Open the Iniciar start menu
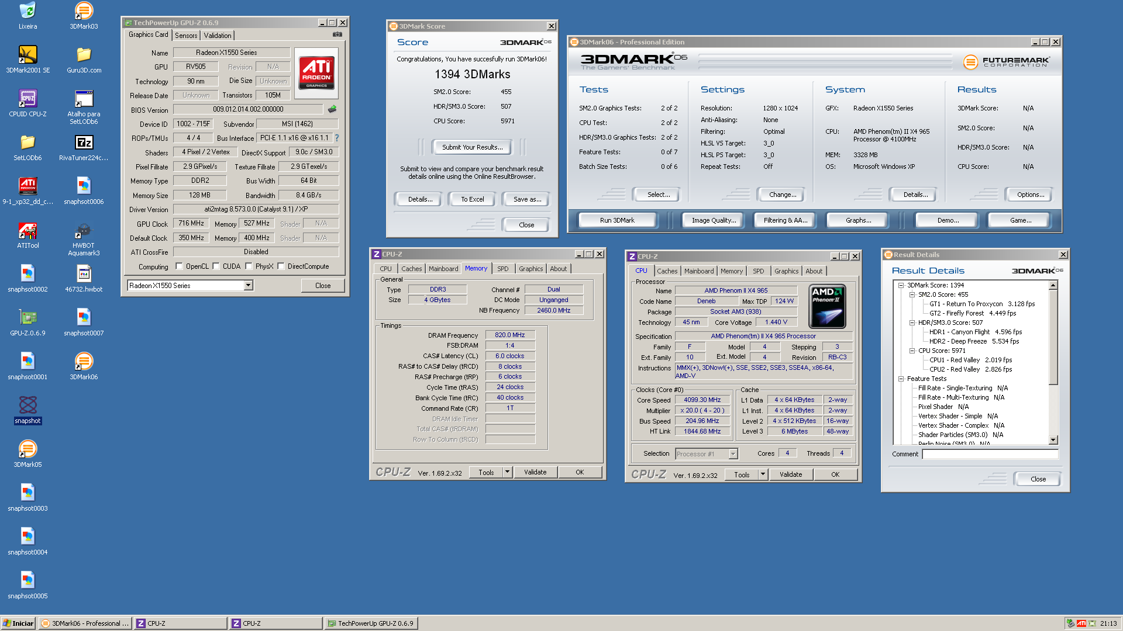 [x=18, y=623]
